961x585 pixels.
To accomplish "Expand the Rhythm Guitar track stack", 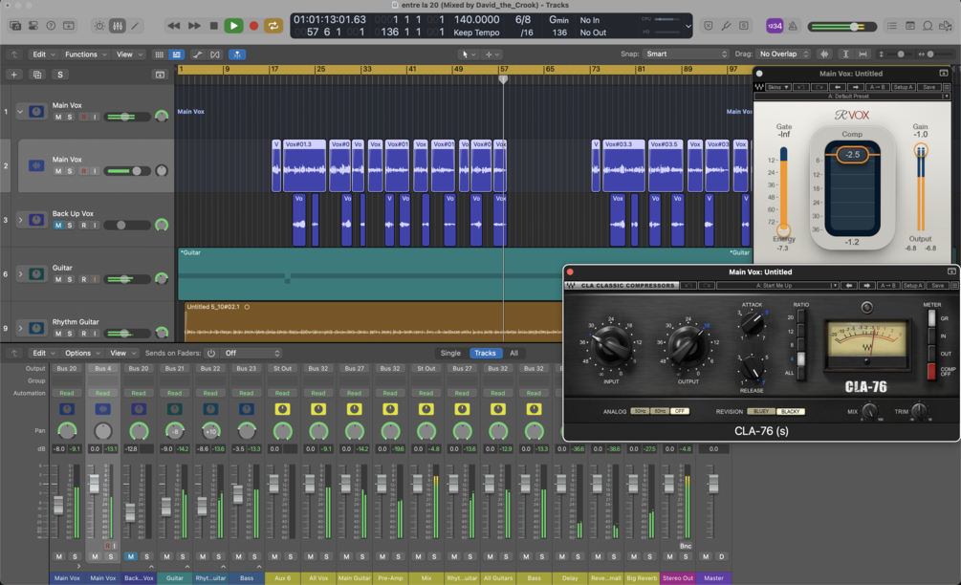I will [x=20, y=328].
